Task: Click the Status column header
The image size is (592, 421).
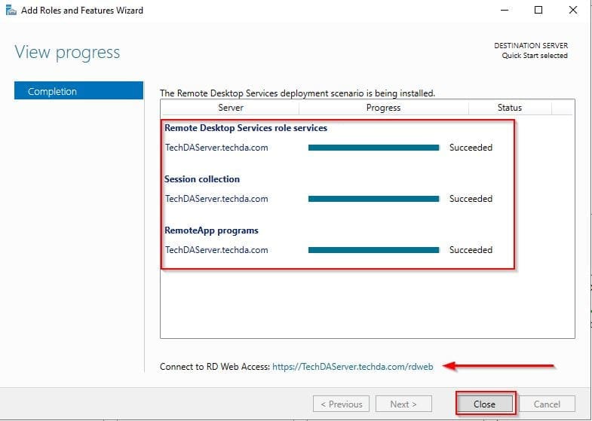Action: pos(510,108)
